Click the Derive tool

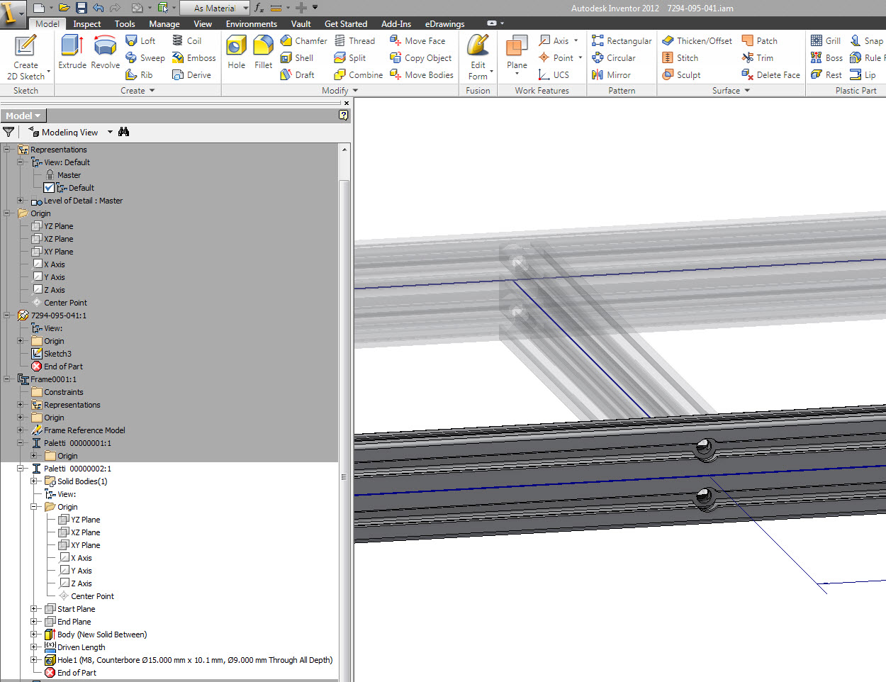(191, 74)
